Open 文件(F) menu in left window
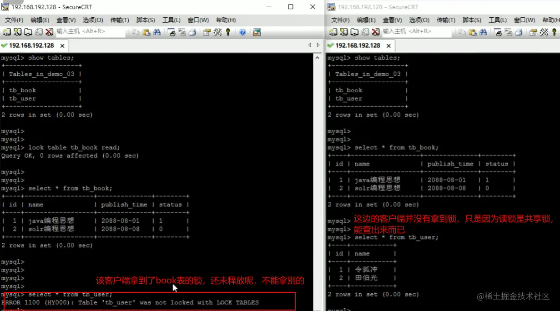The height and width of the screenshot is (311, 560). tap(14, 20)
